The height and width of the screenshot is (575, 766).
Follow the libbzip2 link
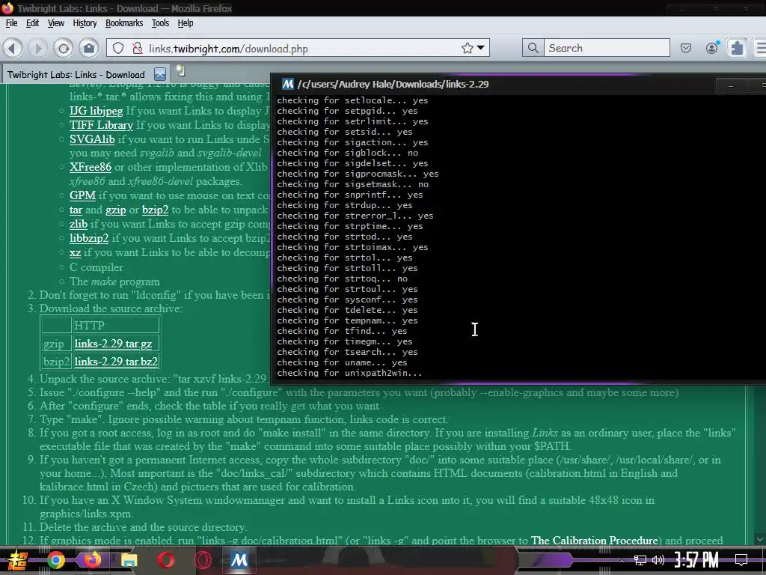tap(88, 239)
